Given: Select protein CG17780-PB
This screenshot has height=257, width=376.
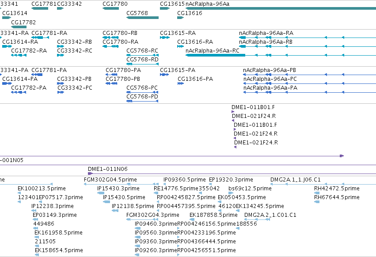Looking at the screenshot, I should pyautogui.click(x=123, y=79).
